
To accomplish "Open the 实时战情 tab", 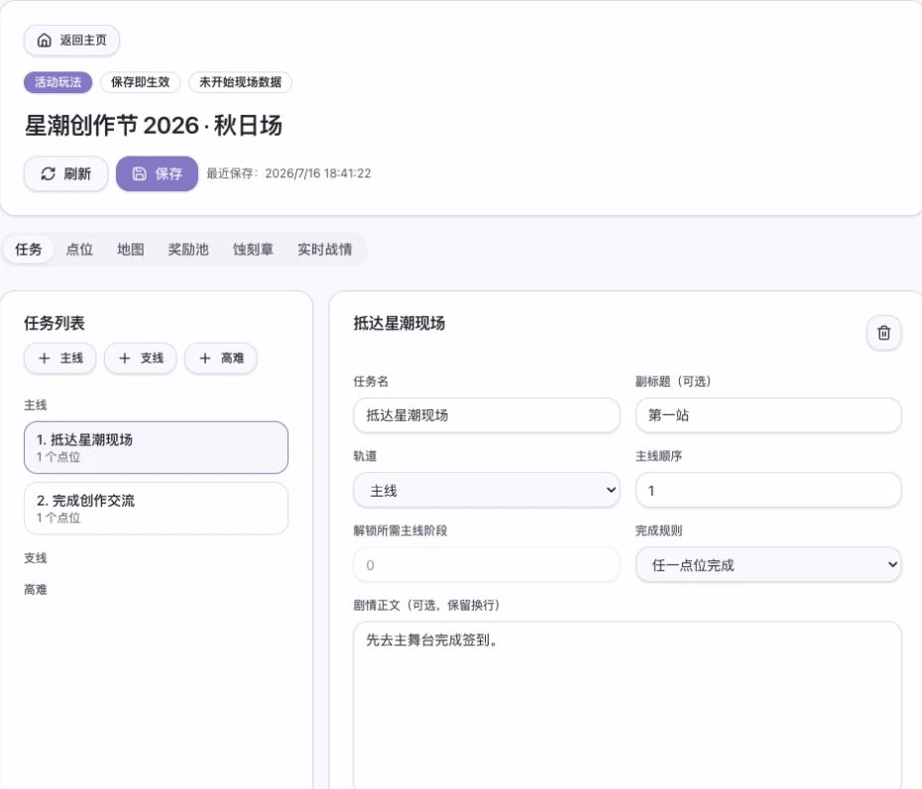I will (x=324, y=249).
